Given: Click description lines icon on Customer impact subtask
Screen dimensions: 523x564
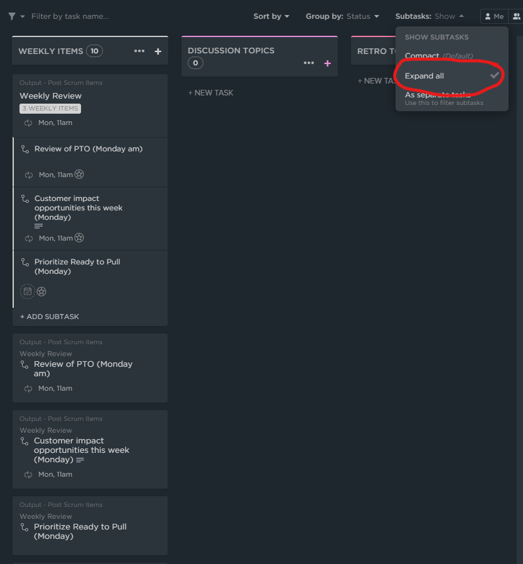Looking at the screenshot, I should (x=39, y=226).
